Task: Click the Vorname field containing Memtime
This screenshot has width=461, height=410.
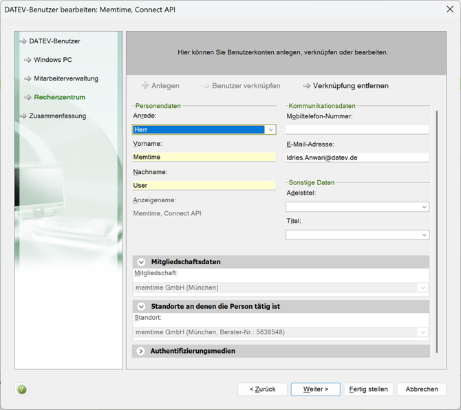Action: 204,157
